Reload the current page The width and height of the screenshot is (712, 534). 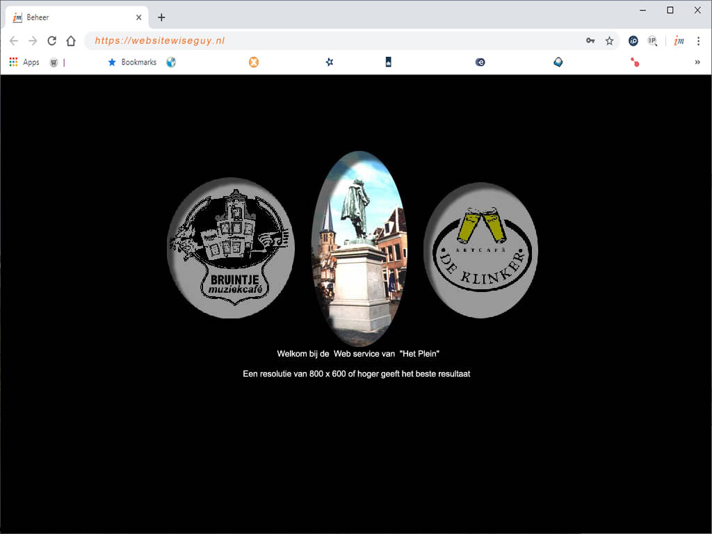pos(51,41)
